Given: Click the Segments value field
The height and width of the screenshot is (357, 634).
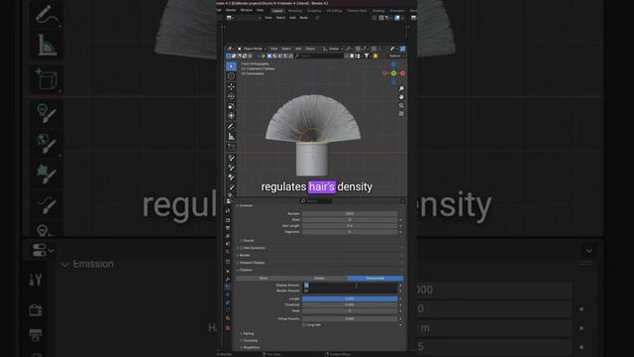Looking at the screenshot, I should coord(350,232).
